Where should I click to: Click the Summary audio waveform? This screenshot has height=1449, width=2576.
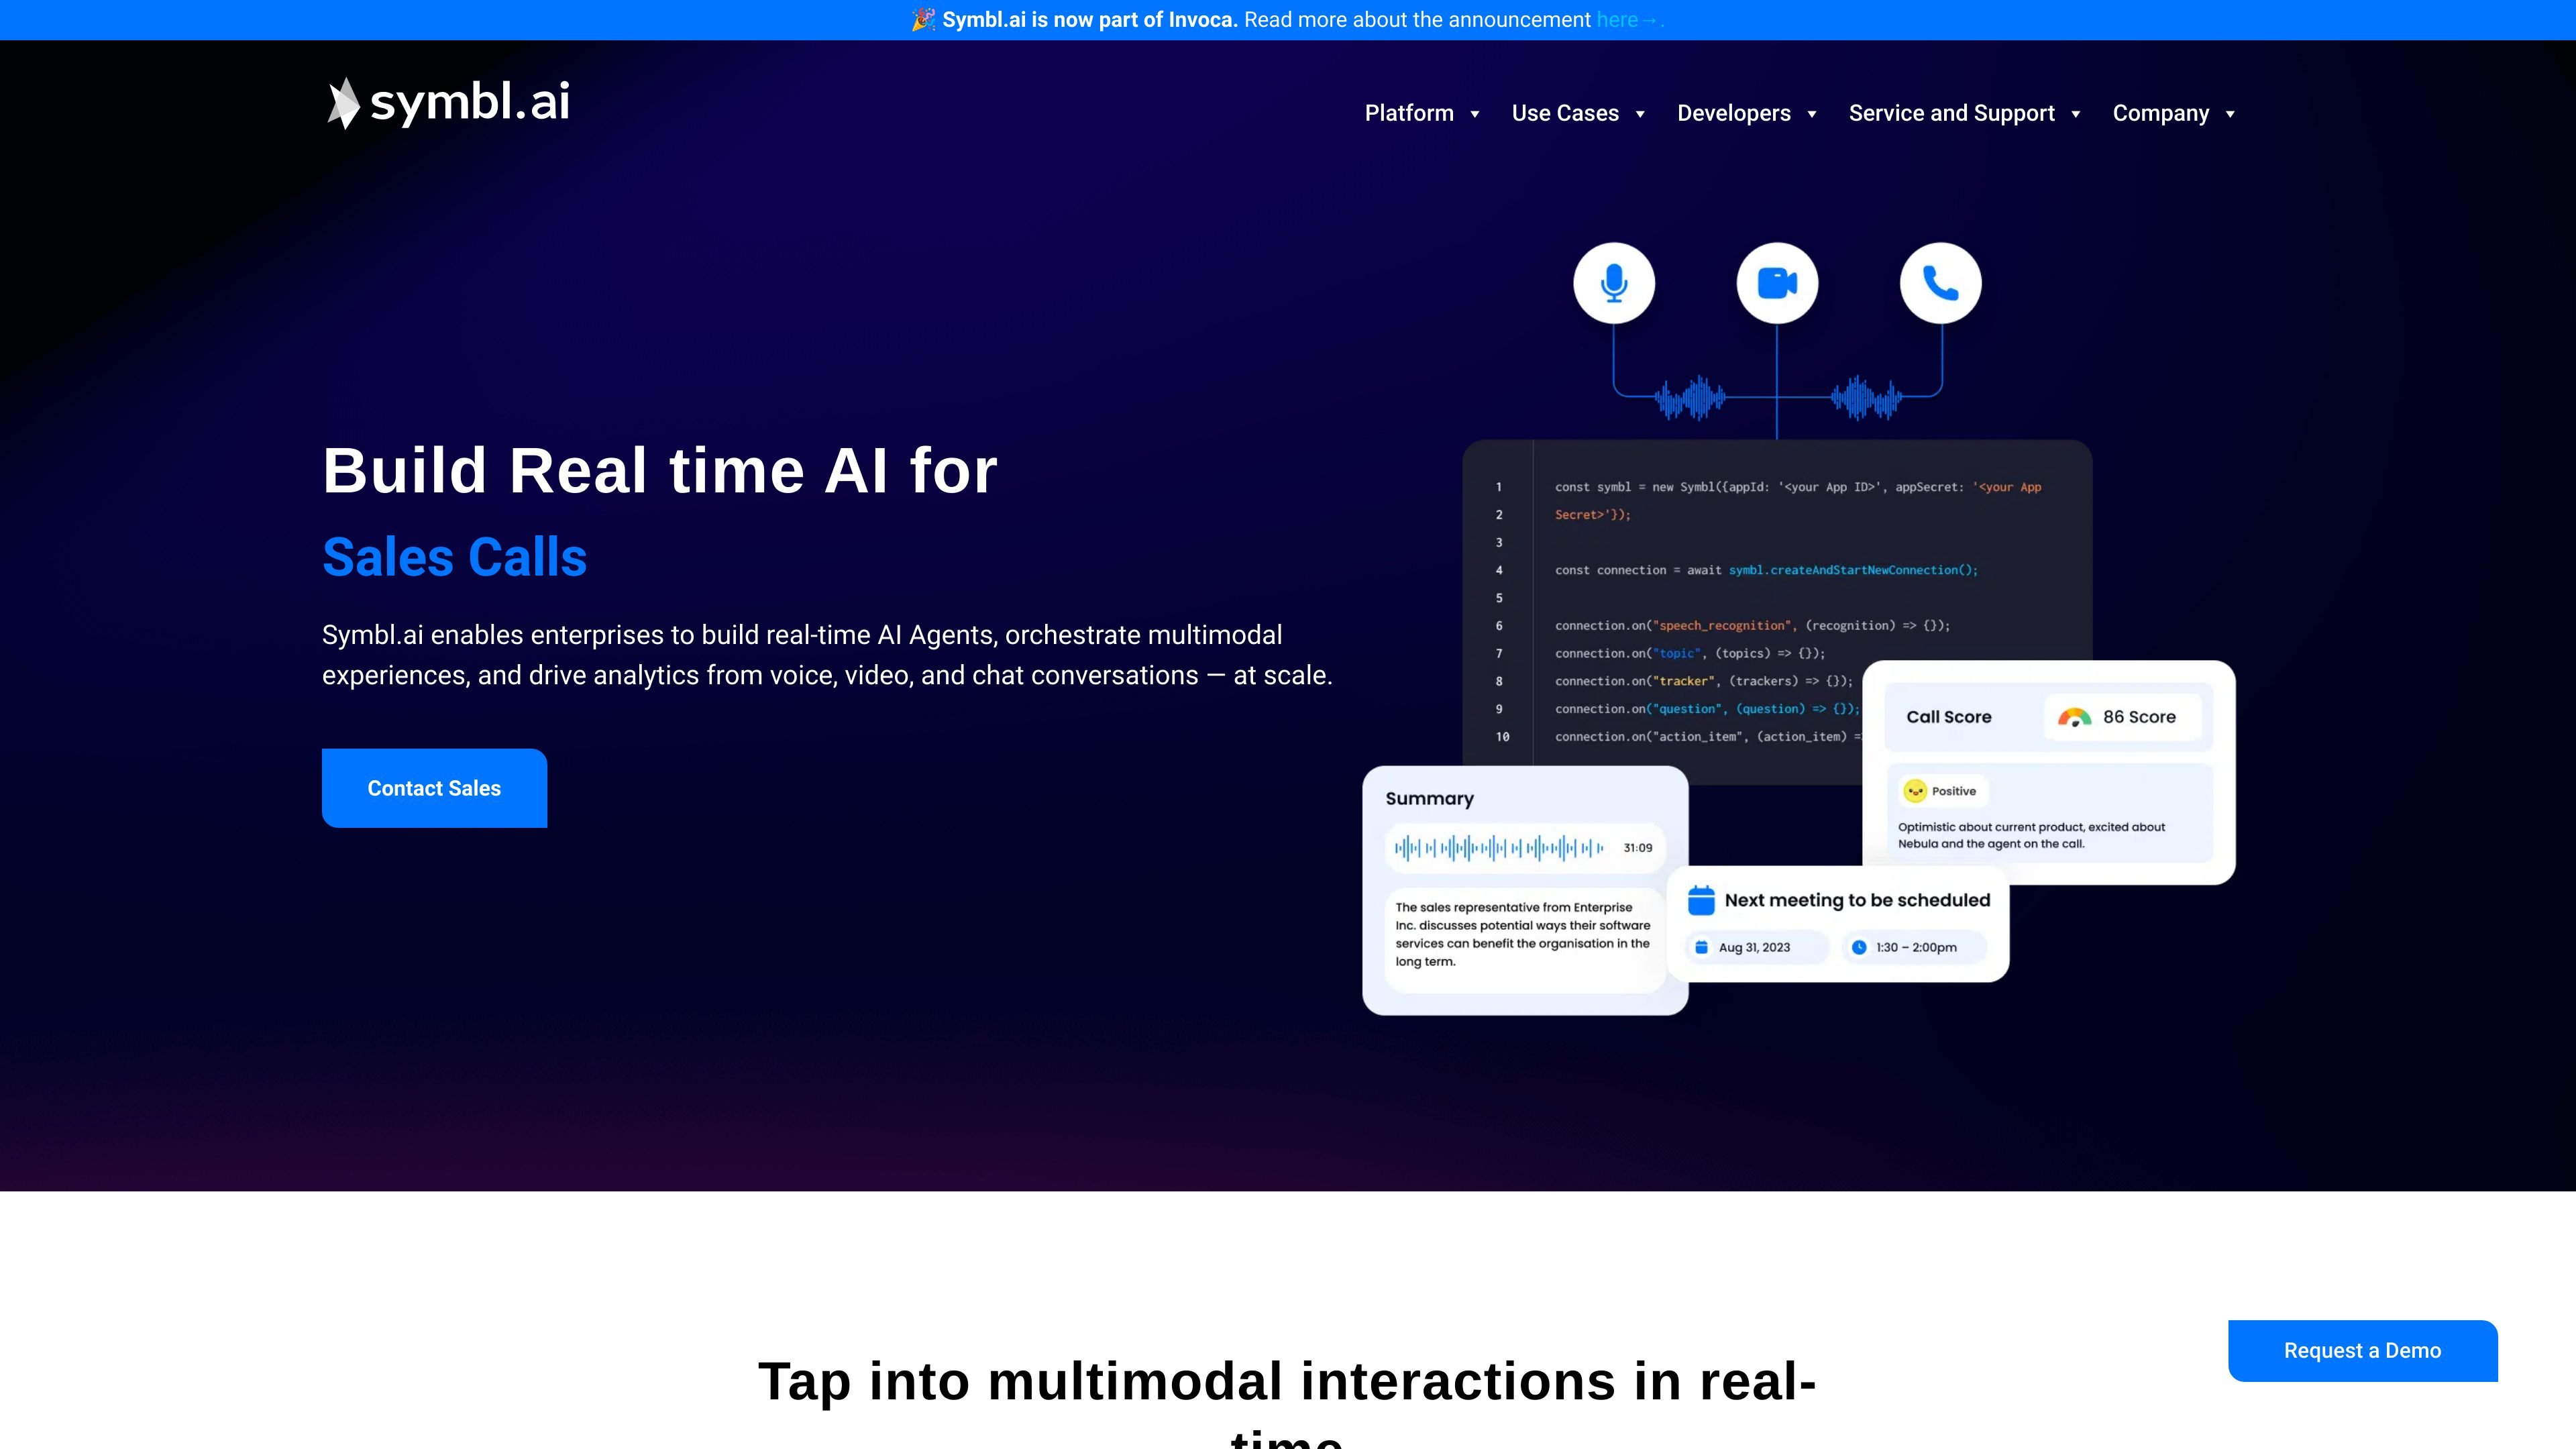[x=1498, y=848]
